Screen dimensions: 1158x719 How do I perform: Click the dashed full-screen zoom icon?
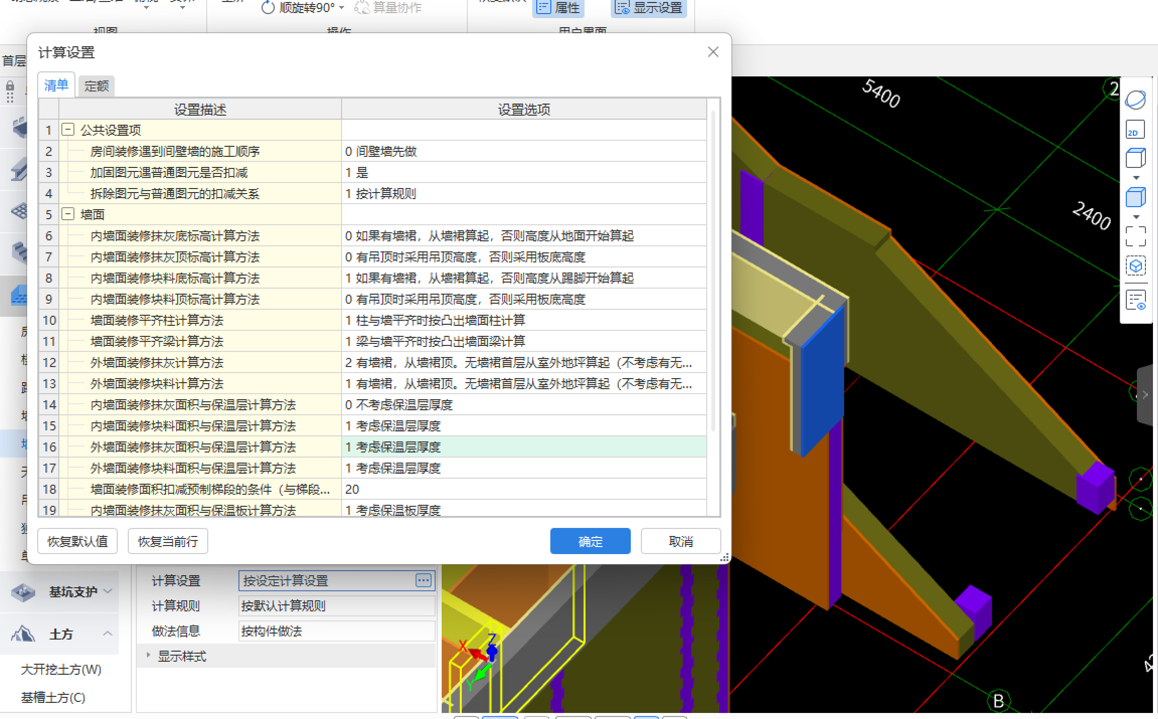click(1135, 236)
